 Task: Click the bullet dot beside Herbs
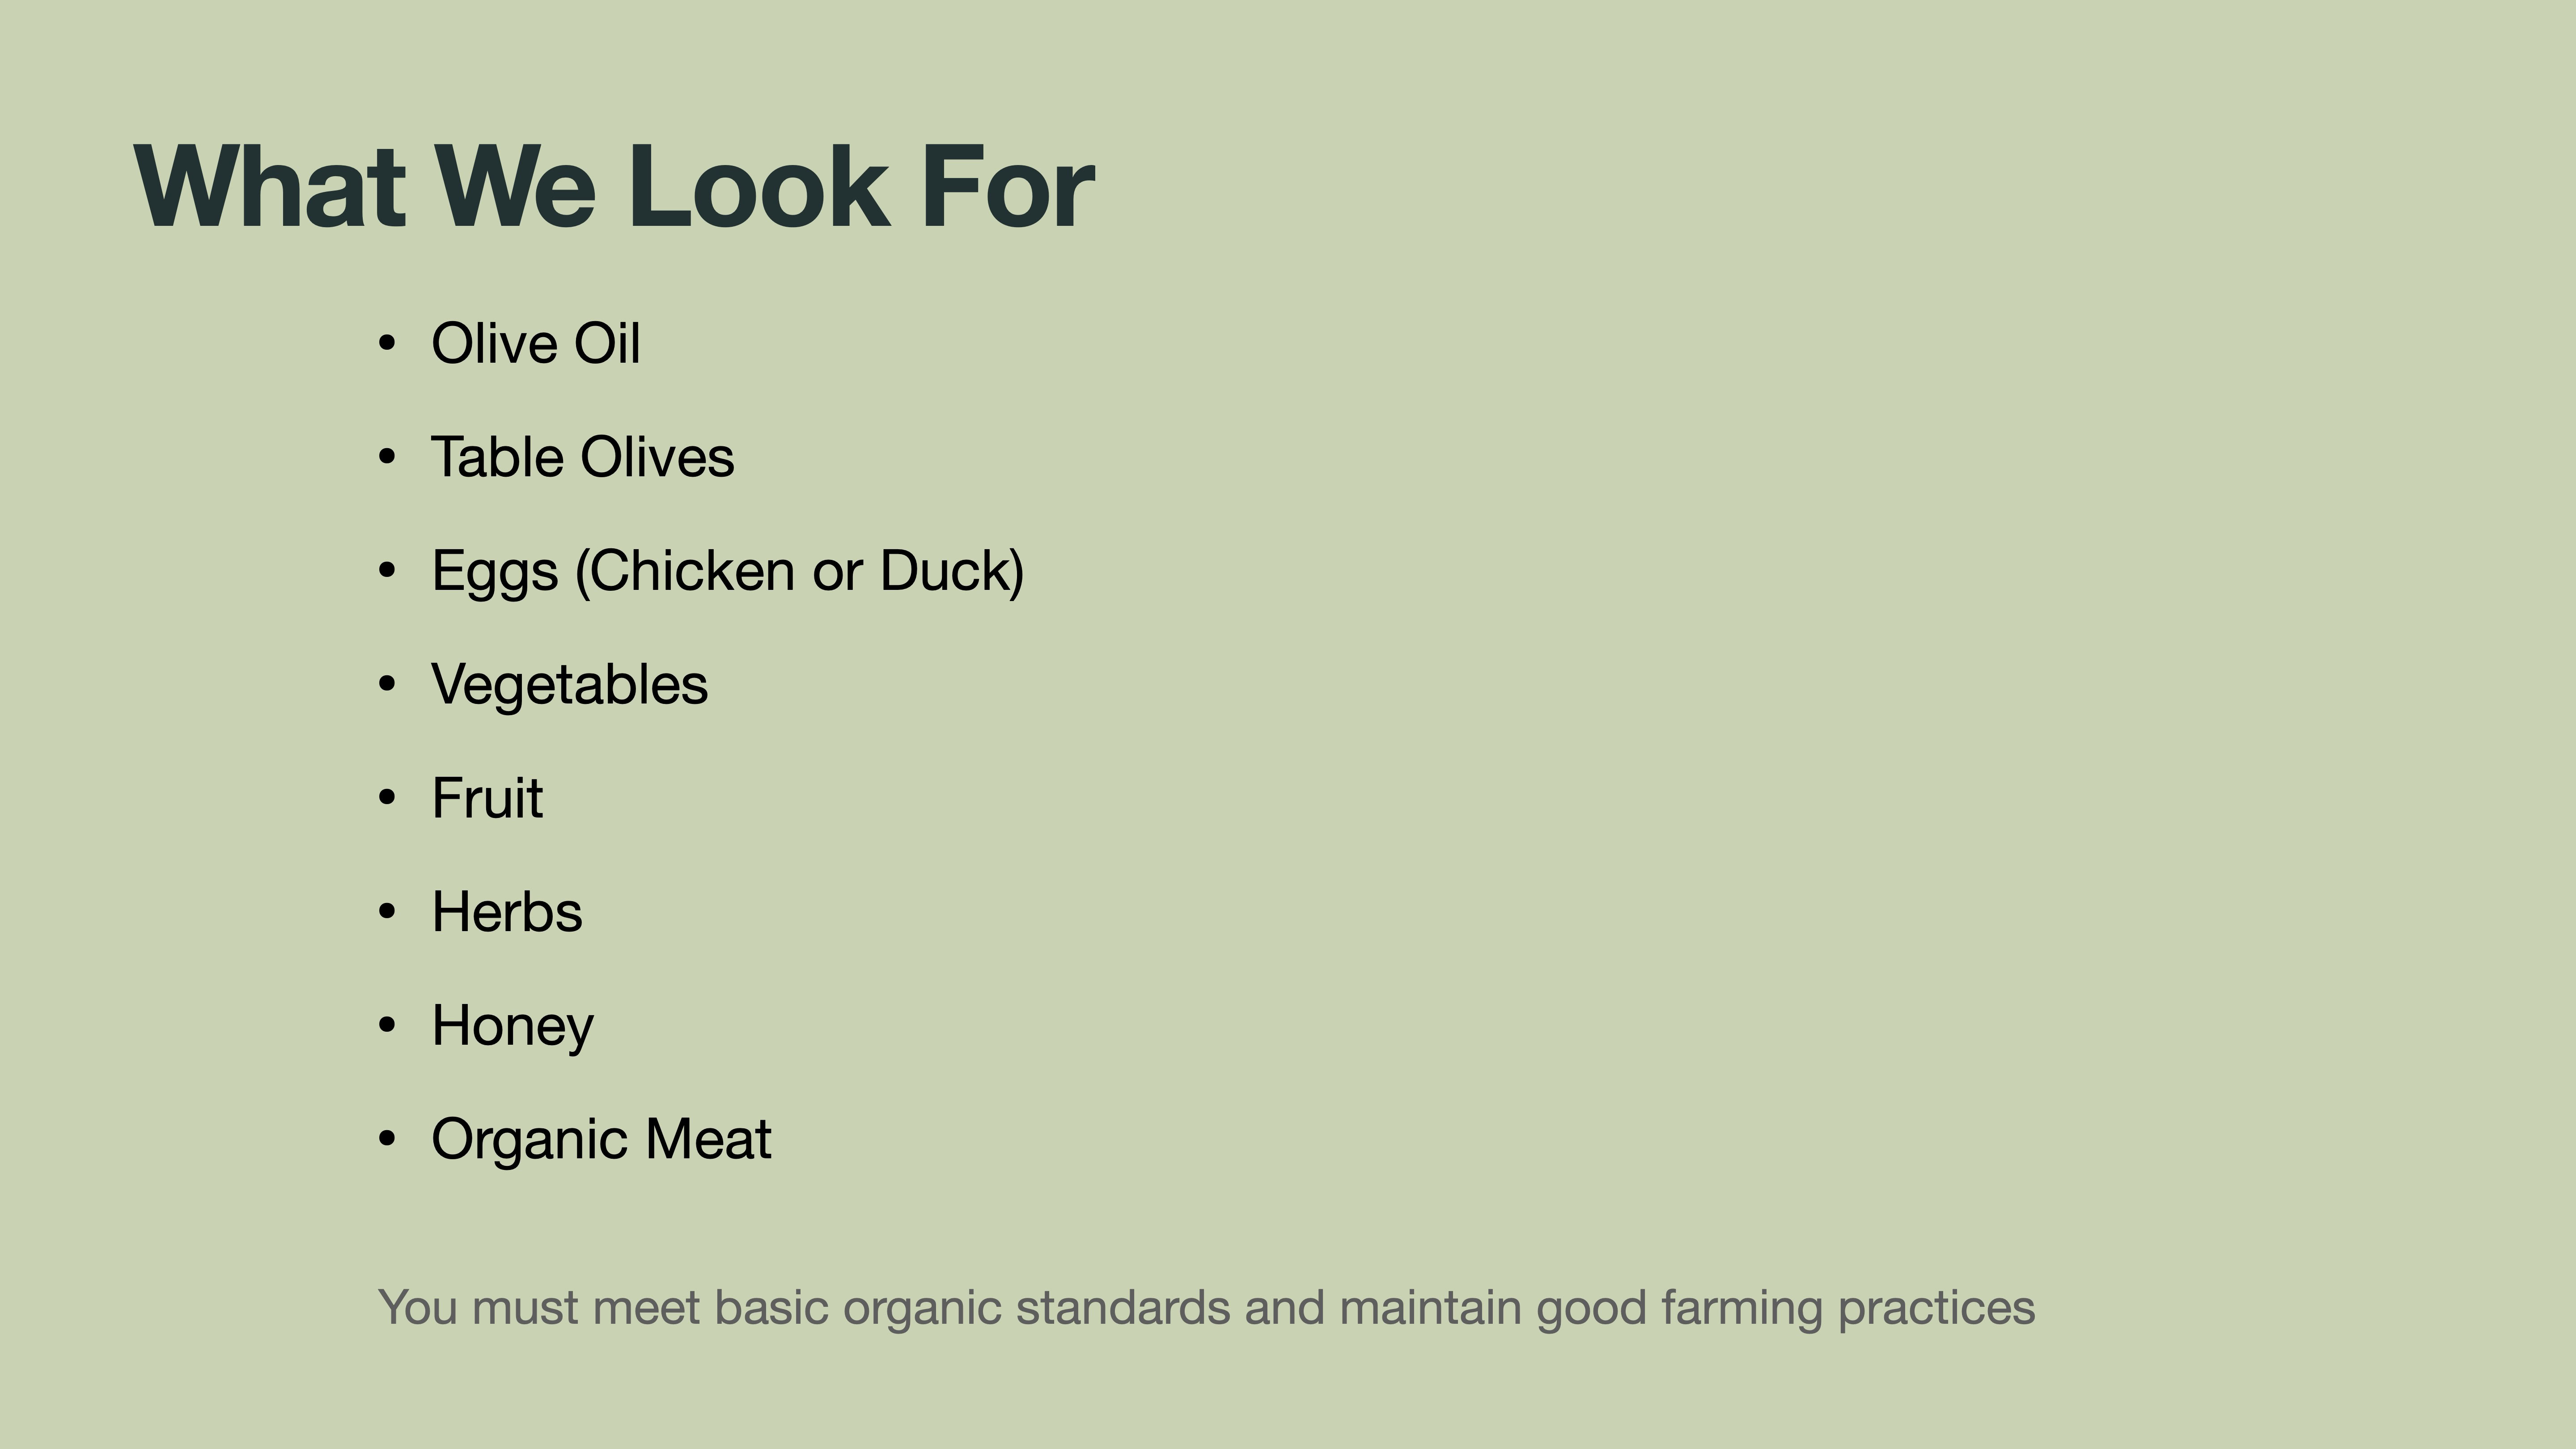pos(387,912)
